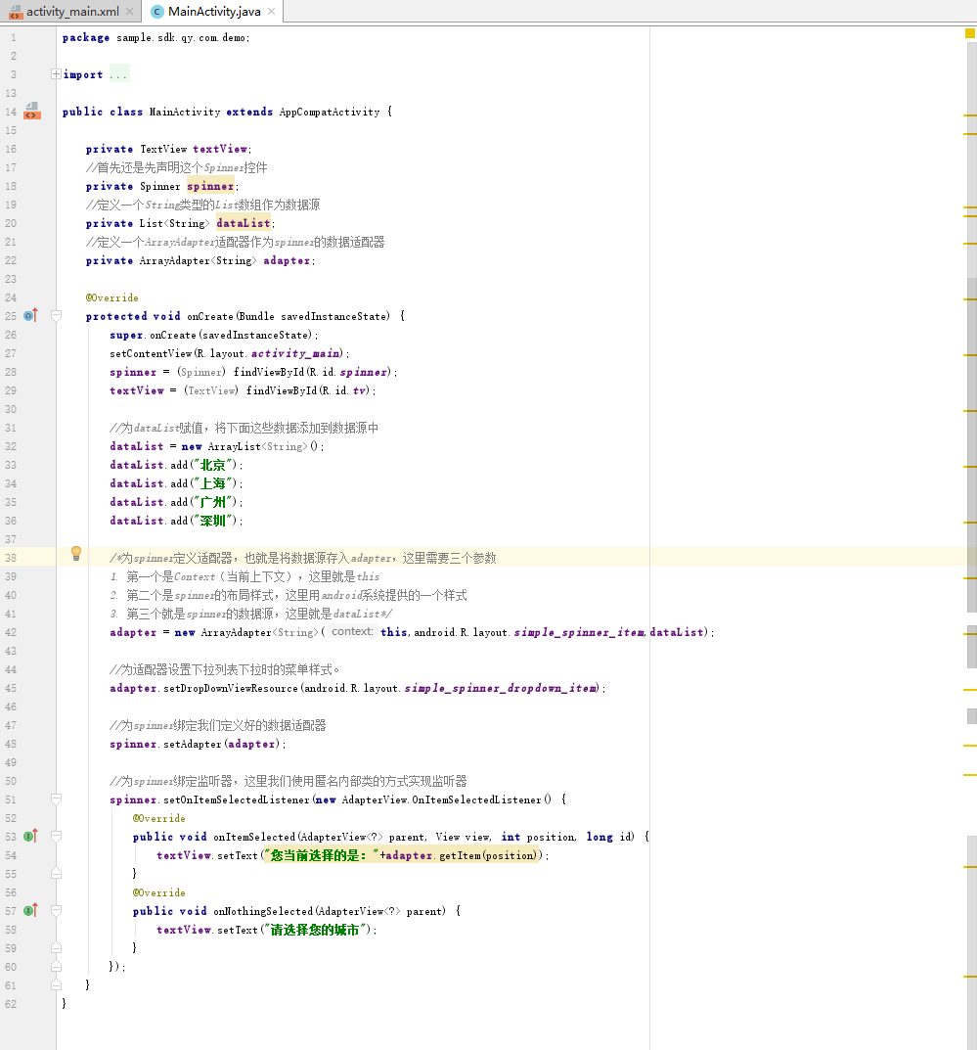This screenshot has height=1050, width=977.
Task: Click the highlighted spinner field declaration
Action: coord(210,186)
